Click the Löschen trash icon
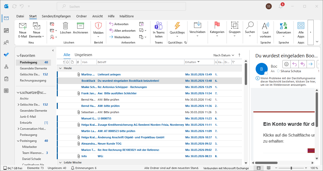Image resolution: width=323 pixels, height=171 pixels. pos(65,26)
